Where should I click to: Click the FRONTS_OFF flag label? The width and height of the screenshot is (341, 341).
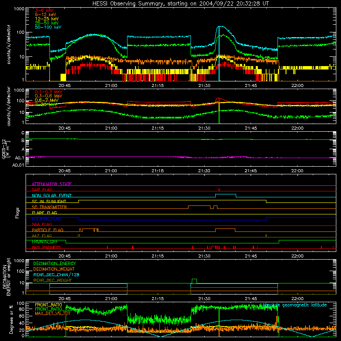point(45,242)
